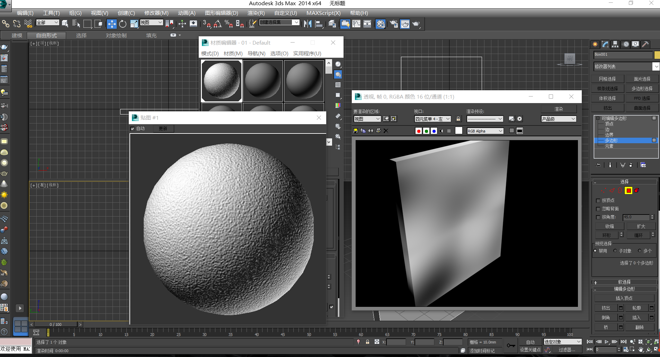Open the 渲染(R) menu
The image size is (660, 357).
pyautogui.click(x=256, y=13)
